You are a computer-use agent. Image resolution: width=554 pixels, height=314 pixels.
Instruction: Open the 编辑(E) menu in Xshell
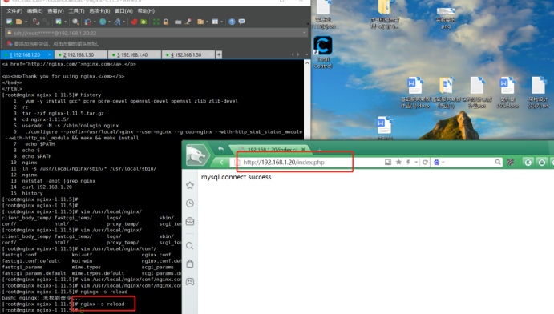[35, 11]
